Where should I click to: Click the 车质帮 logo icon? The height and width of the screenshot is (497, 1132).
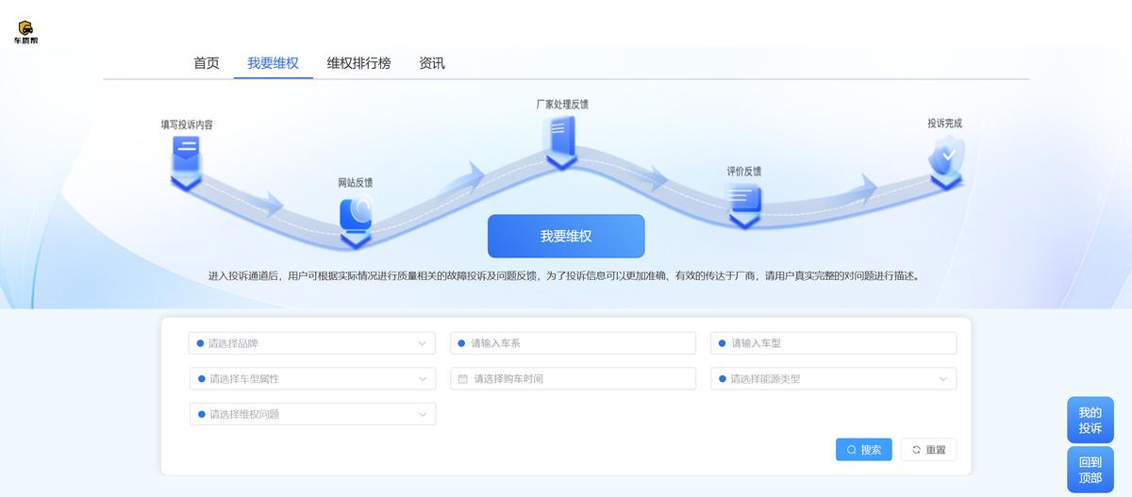click(25, 33)
